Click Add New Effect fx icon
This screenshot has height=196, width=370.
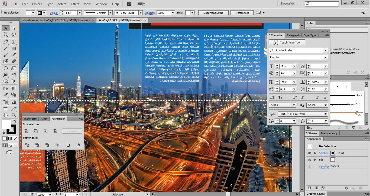click(323, 188)
